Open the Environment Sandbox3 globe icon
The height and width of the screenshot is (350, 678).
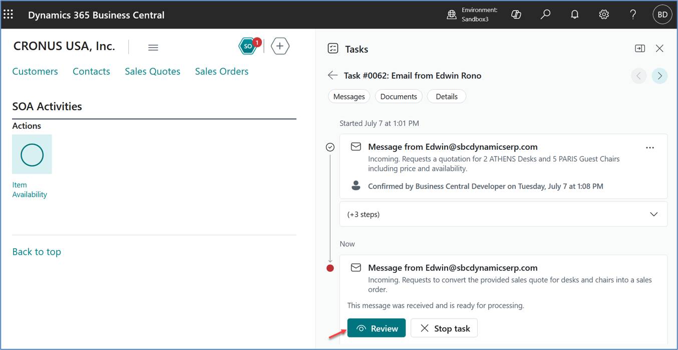[x=452, y=15]
